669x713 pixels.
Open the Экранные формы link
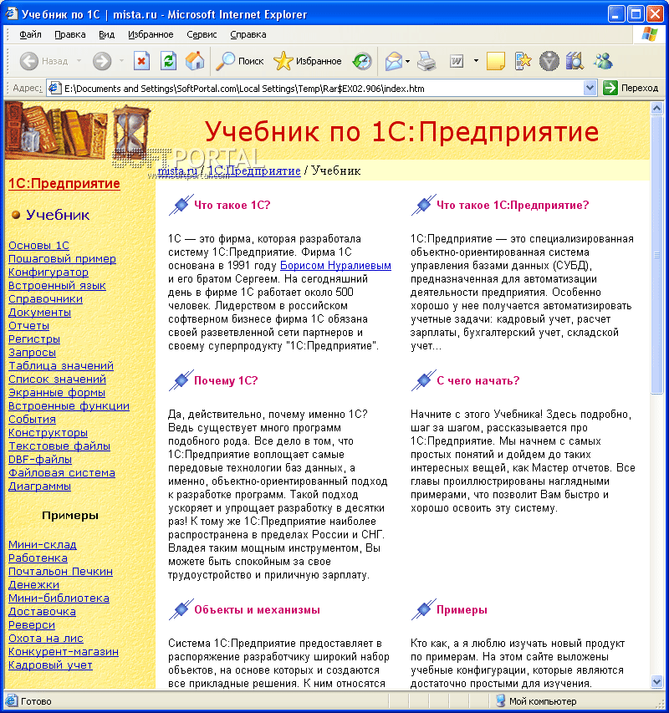57,392
